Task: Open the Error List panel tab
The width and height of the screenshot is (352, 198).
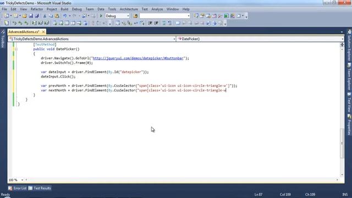Action: coord(18,188)
